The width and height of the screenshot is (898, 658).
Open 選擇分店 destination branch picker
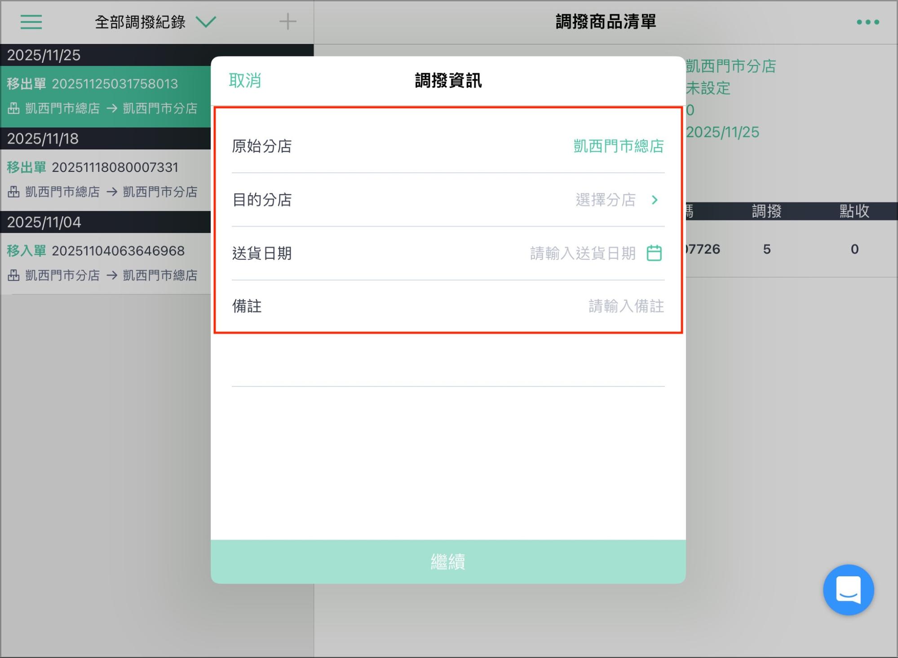coord(606,200)
